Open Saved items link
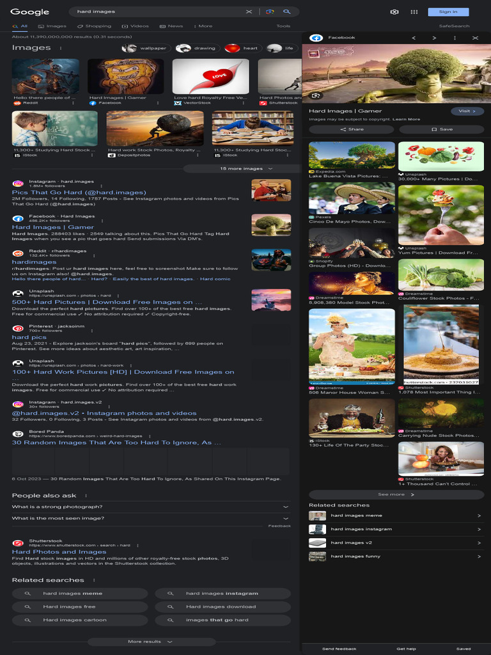Image resolution: width=491 pixels, height=655 pixels. (x=464, y=649)
